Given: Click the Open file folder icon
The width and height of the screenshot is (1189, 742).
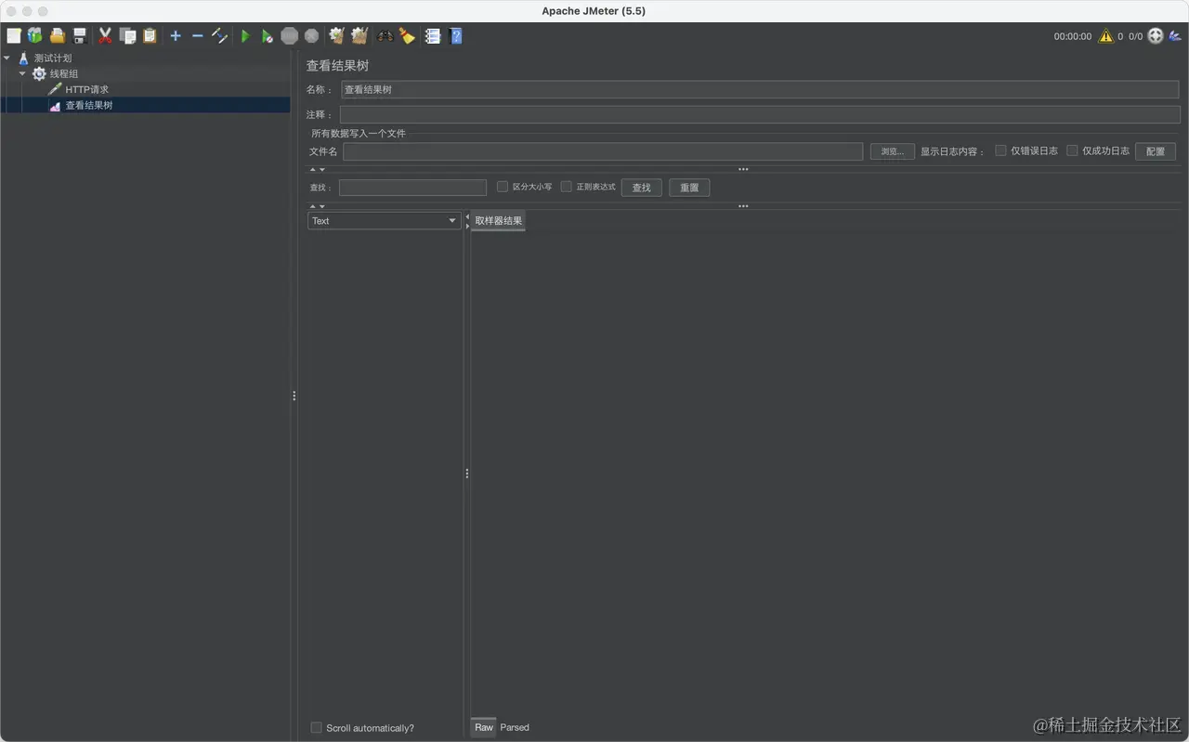Looking at the screenshot, I should [x=58, y=36].
